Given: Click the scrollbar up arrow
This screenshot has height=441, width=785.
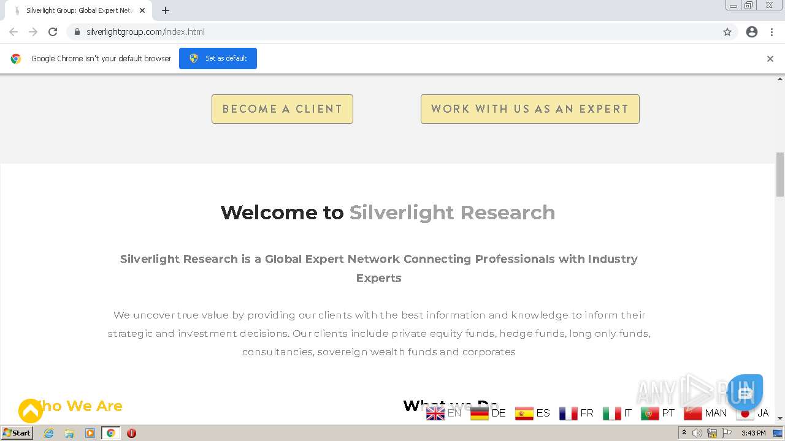Looking at the screenshot, I should click(780, 78).
